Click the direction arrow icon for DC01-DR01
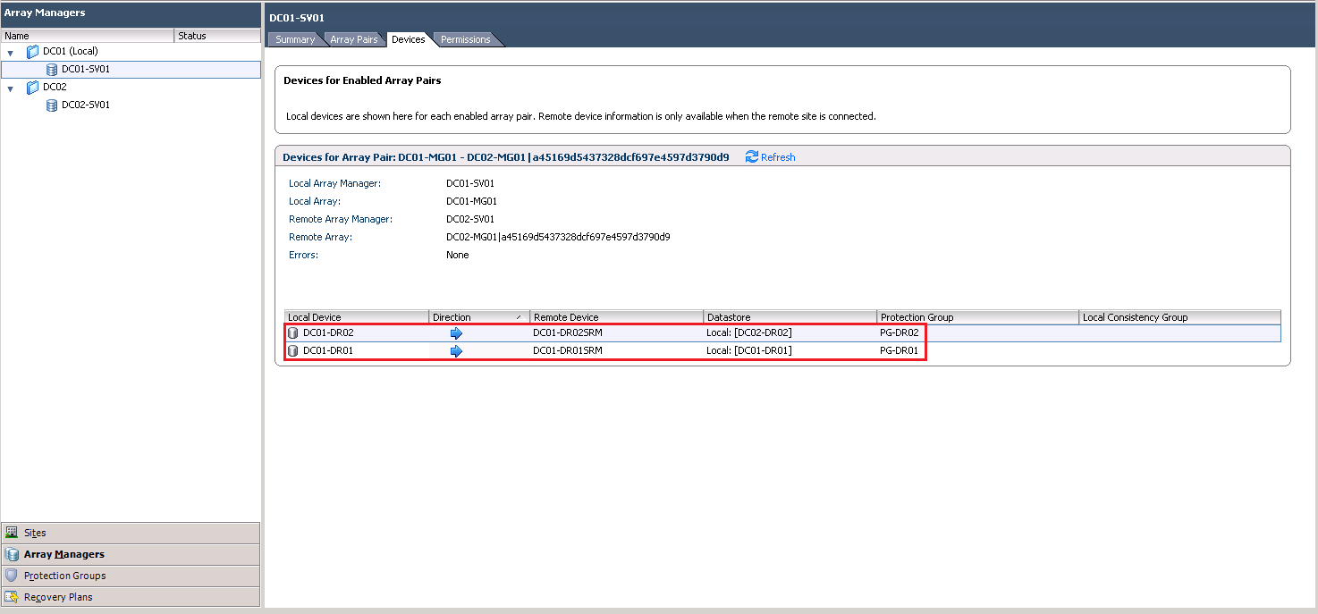Image resolution: width=1318 pixels, height=614 pixels. coord(456,350)
